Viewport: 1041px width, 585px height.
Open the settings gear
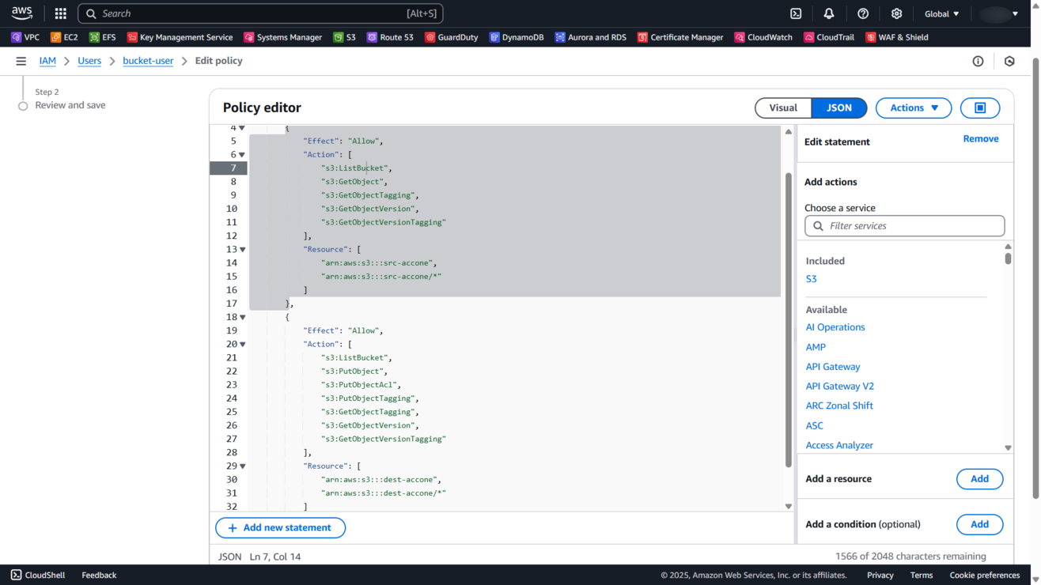point(896,13)
